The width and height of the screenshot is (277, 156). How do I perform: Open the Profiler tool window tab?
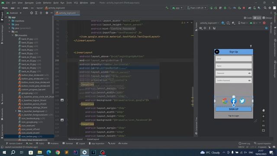pyautogui.click(x=123, y=143)
